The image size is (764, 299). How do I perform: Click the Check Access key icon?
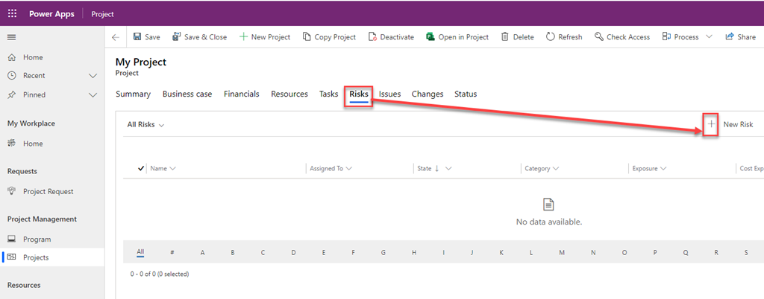(x=599, y=37)
